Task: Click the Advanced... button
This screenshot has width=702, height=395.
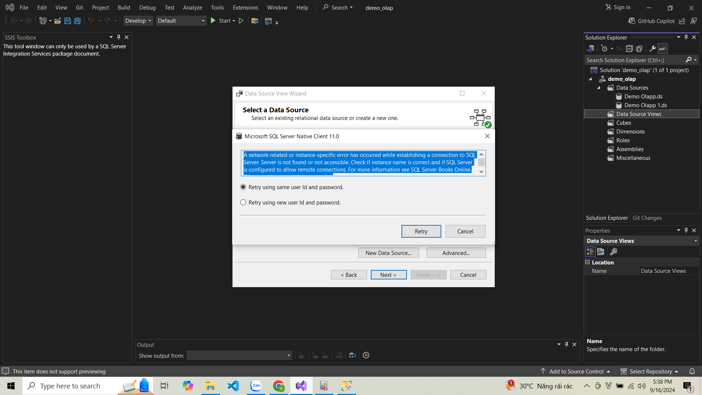Action: pyautogui.click(x=456, y=253)
